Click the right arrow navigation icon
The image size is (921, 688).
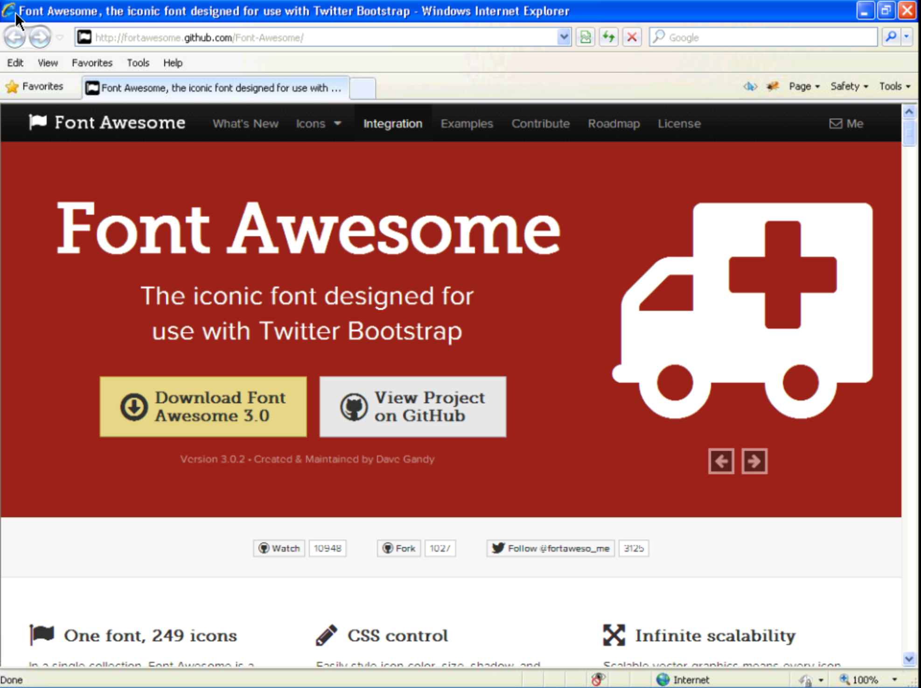pos(755,461)
